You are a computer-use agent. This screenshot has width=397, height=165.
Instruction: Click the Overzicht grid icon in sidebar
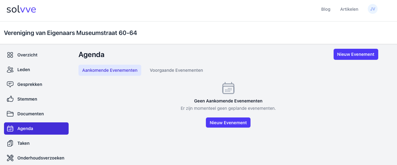(x=10, y=55)
